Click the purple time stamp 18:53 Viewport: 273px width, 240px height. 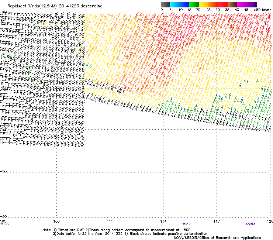[x=250, y=224]
